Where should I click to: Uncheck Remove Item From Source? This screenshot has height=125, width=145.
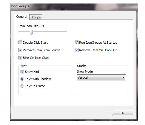[x=20, y=50]
